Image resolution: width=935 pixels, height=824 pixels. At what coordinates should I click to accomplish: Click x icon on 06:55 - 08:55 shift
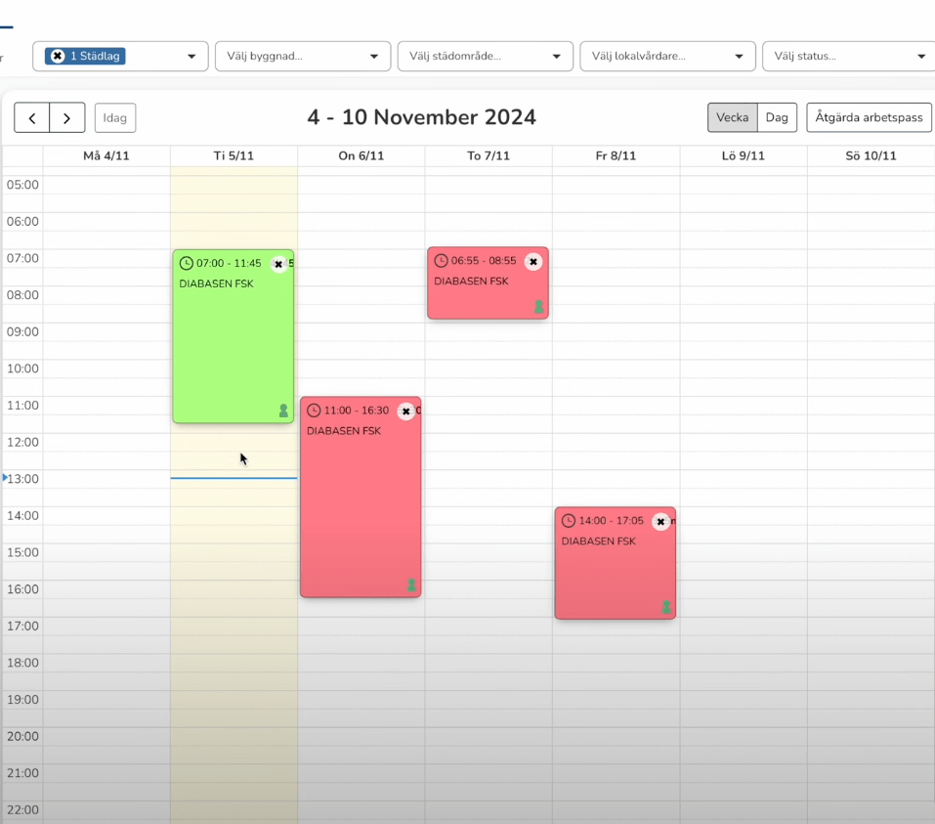533,262
